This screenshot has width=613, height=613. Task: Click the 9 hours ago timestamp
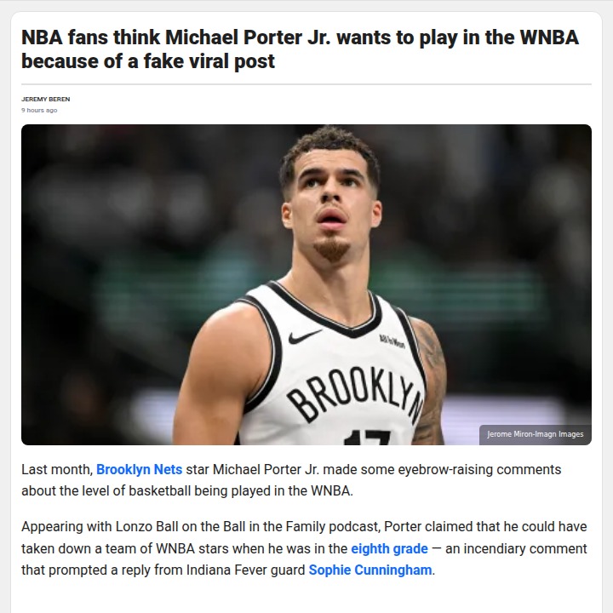(39, 110)
